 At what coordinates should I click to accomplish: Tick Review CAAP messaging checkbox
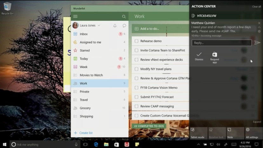coord(137,106)
